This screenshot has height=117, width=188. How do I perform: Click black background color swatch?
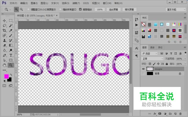pos(10,80)
